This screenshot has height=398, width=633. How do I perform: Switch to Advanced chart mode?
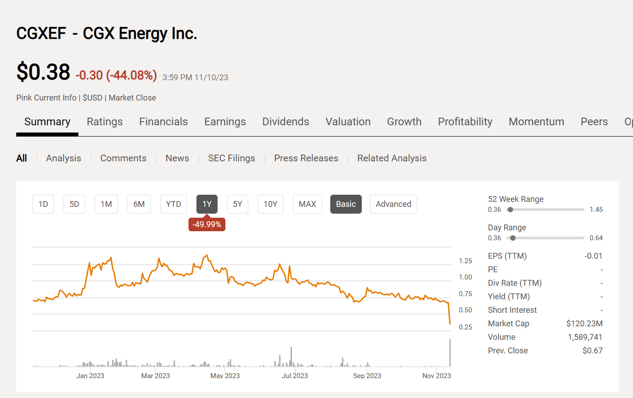393,204
